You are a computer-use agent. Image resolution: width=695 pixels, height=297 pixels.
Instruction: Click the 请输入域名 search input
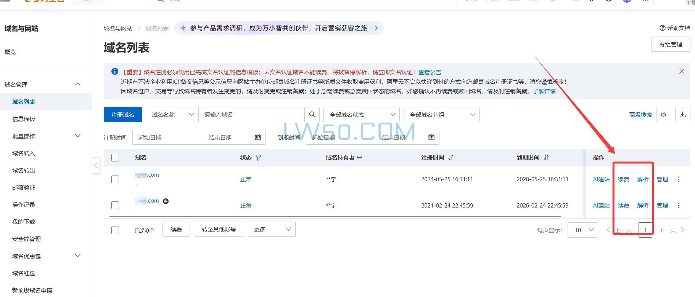click(252, 115)
